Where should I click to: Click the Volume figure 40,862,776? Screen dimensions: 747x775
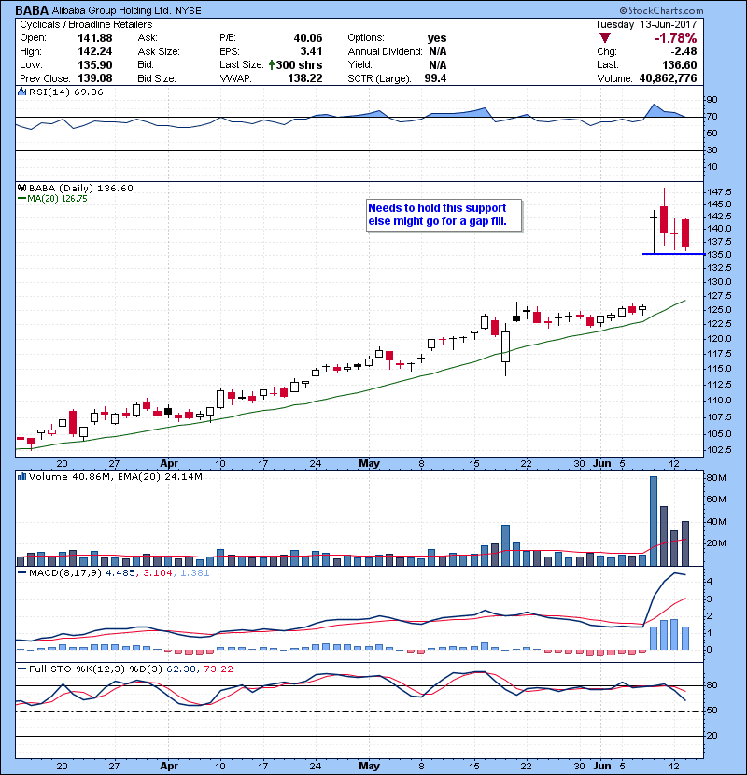click(668, 78)
